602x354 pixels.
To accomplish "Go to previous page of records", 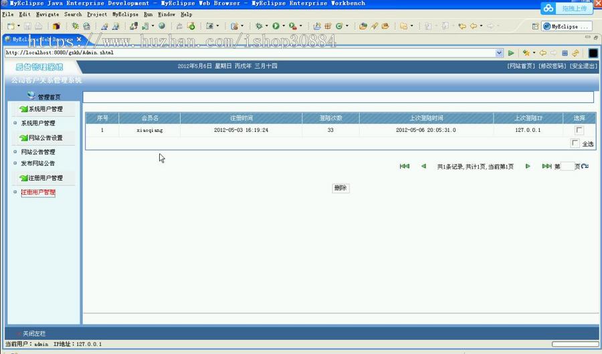I will tap(424, 166).
